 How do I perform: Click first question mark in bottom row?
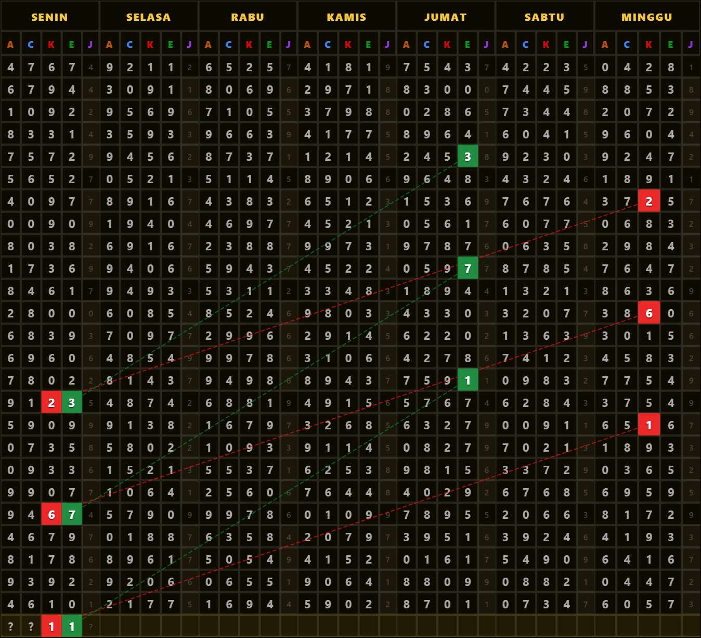[x=10, y=627]
